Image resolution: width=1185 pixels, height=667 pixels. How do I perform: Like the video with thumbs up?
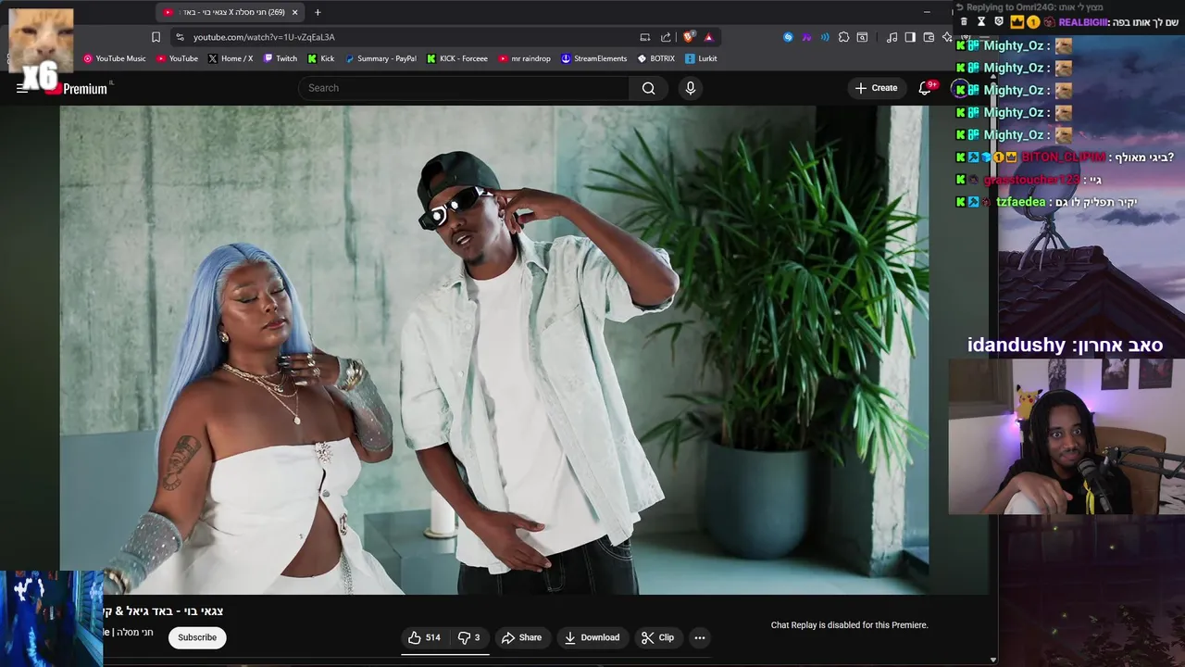(x=424, y=637)
